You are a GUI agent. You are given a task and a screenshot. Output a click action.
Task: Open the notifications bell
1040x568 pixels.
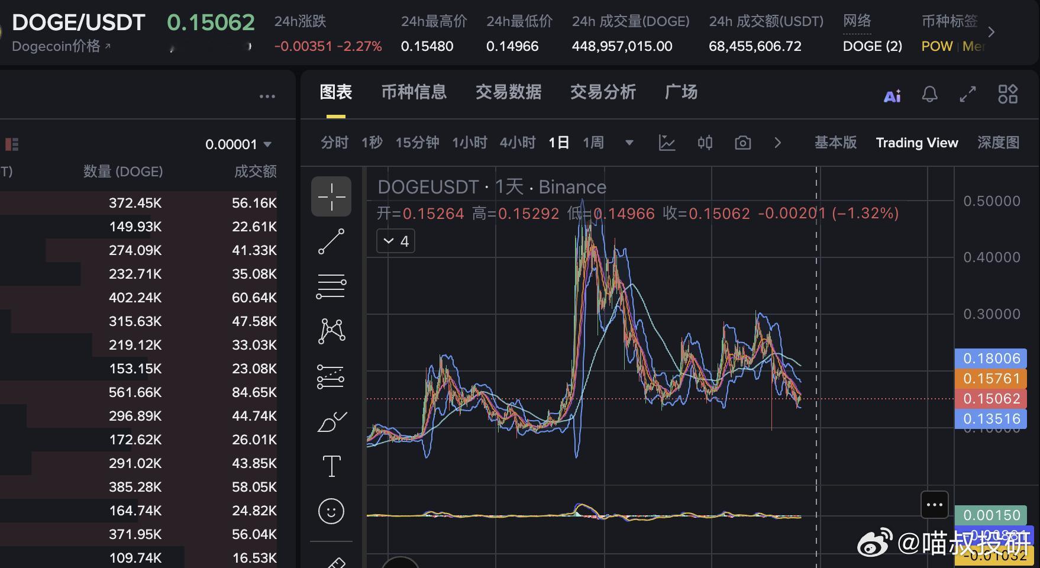pos(929,95)
